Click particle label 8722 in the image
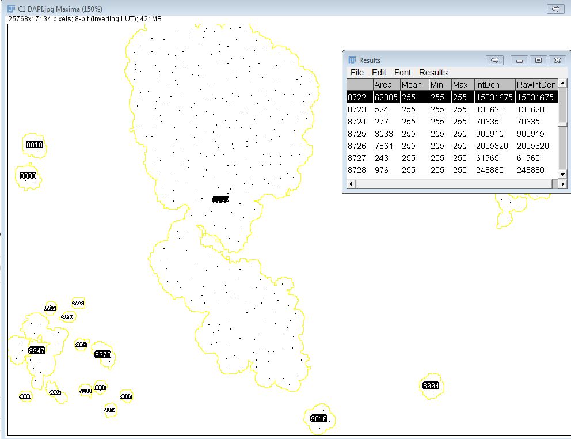Screen dimensions: 571x439 (x=220, y=200)
